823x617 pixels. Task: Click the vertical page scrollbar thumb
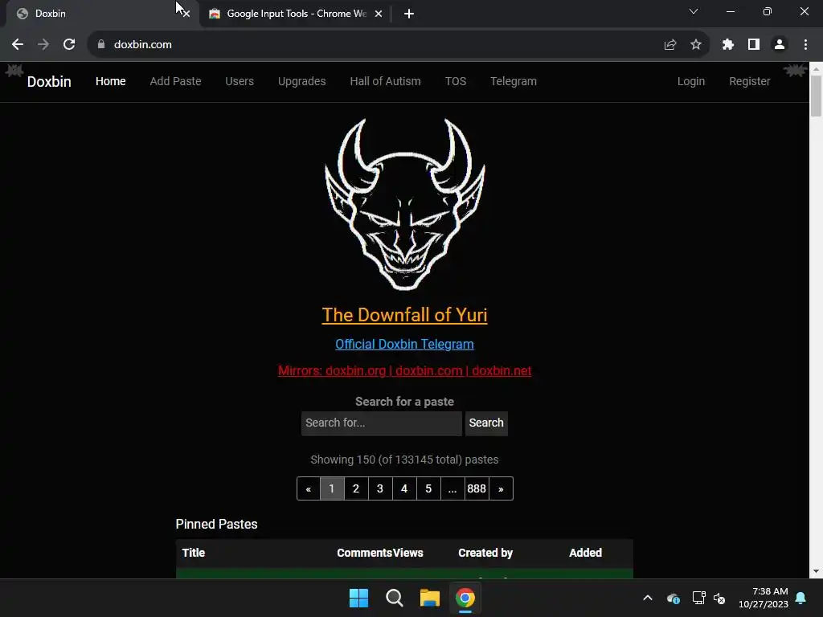pyautogui.click(x=816, y=96)
